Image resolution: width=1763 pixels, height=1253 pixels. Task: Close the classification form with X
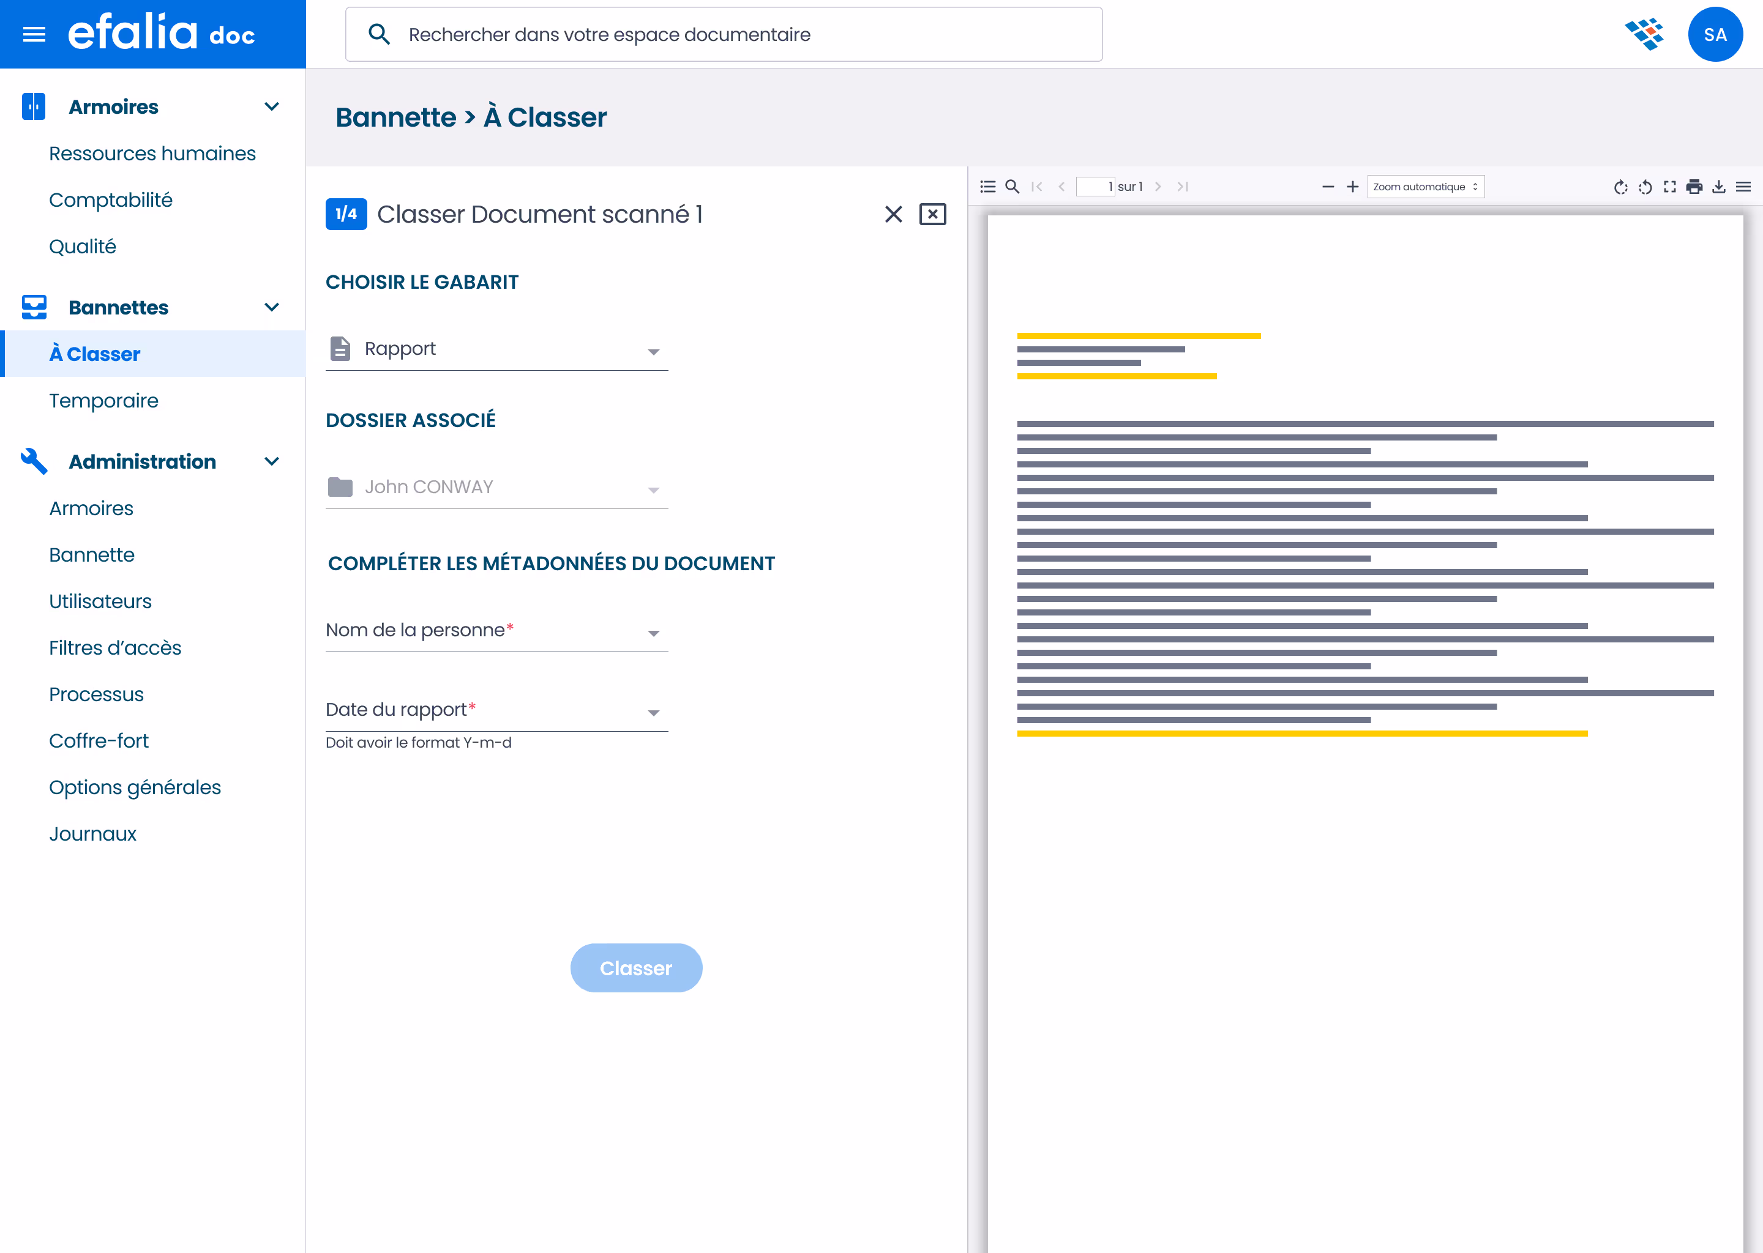click(893, 215)
